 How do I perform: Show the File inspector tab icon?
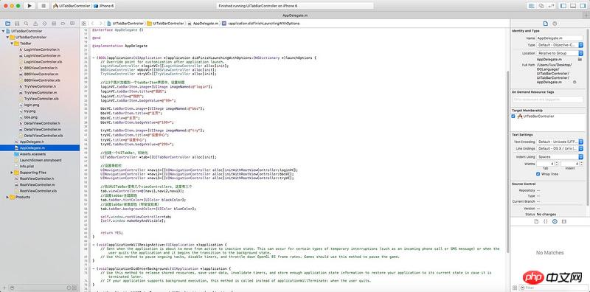(x=545, y=24)
